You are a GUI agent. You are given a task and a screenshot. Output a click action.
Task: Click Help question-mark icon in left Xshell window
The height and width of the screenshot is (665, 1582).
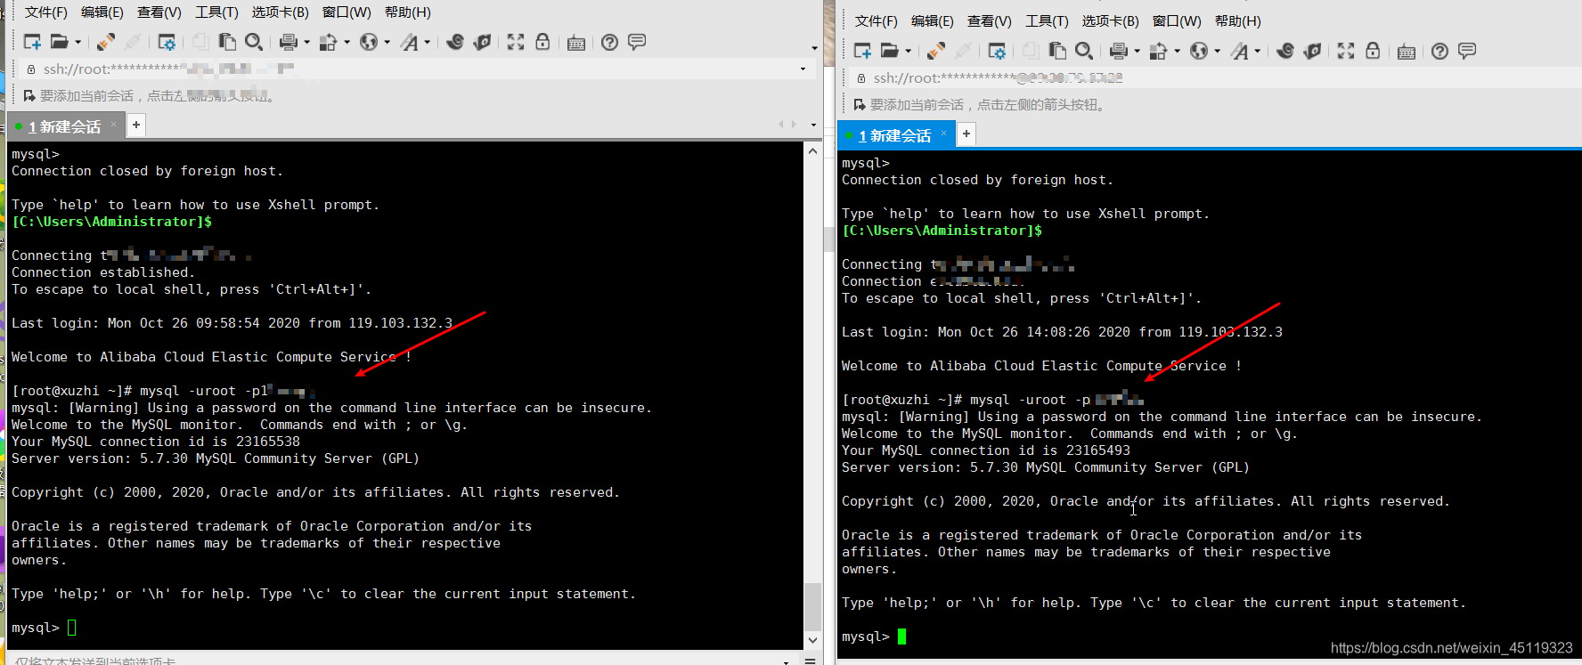[x=609, y=42]
